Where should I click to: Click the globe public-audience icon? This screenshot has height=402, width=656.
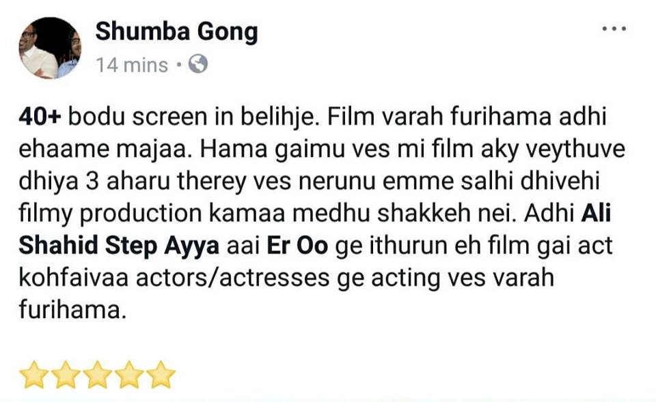[x=198, y=64]
